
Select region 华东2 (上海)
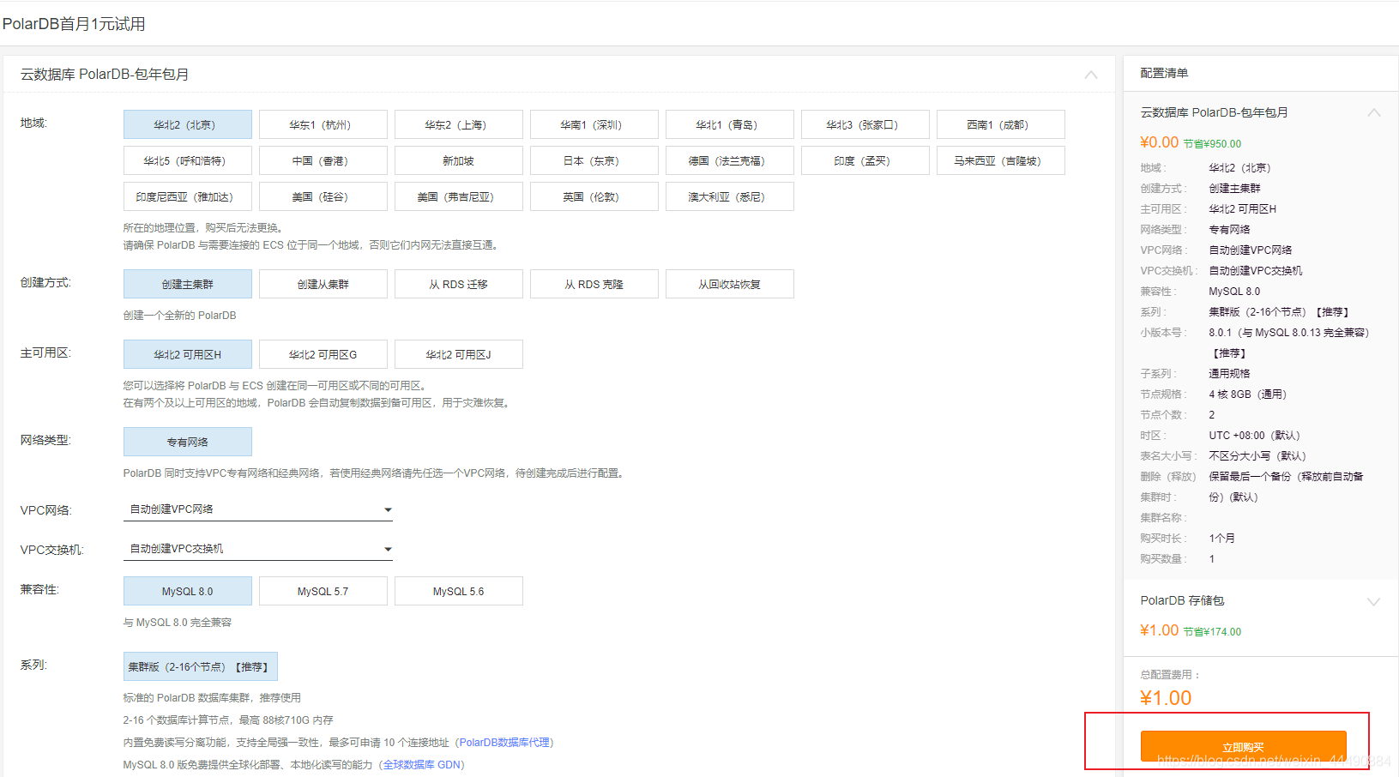click(x=458, y=124)
